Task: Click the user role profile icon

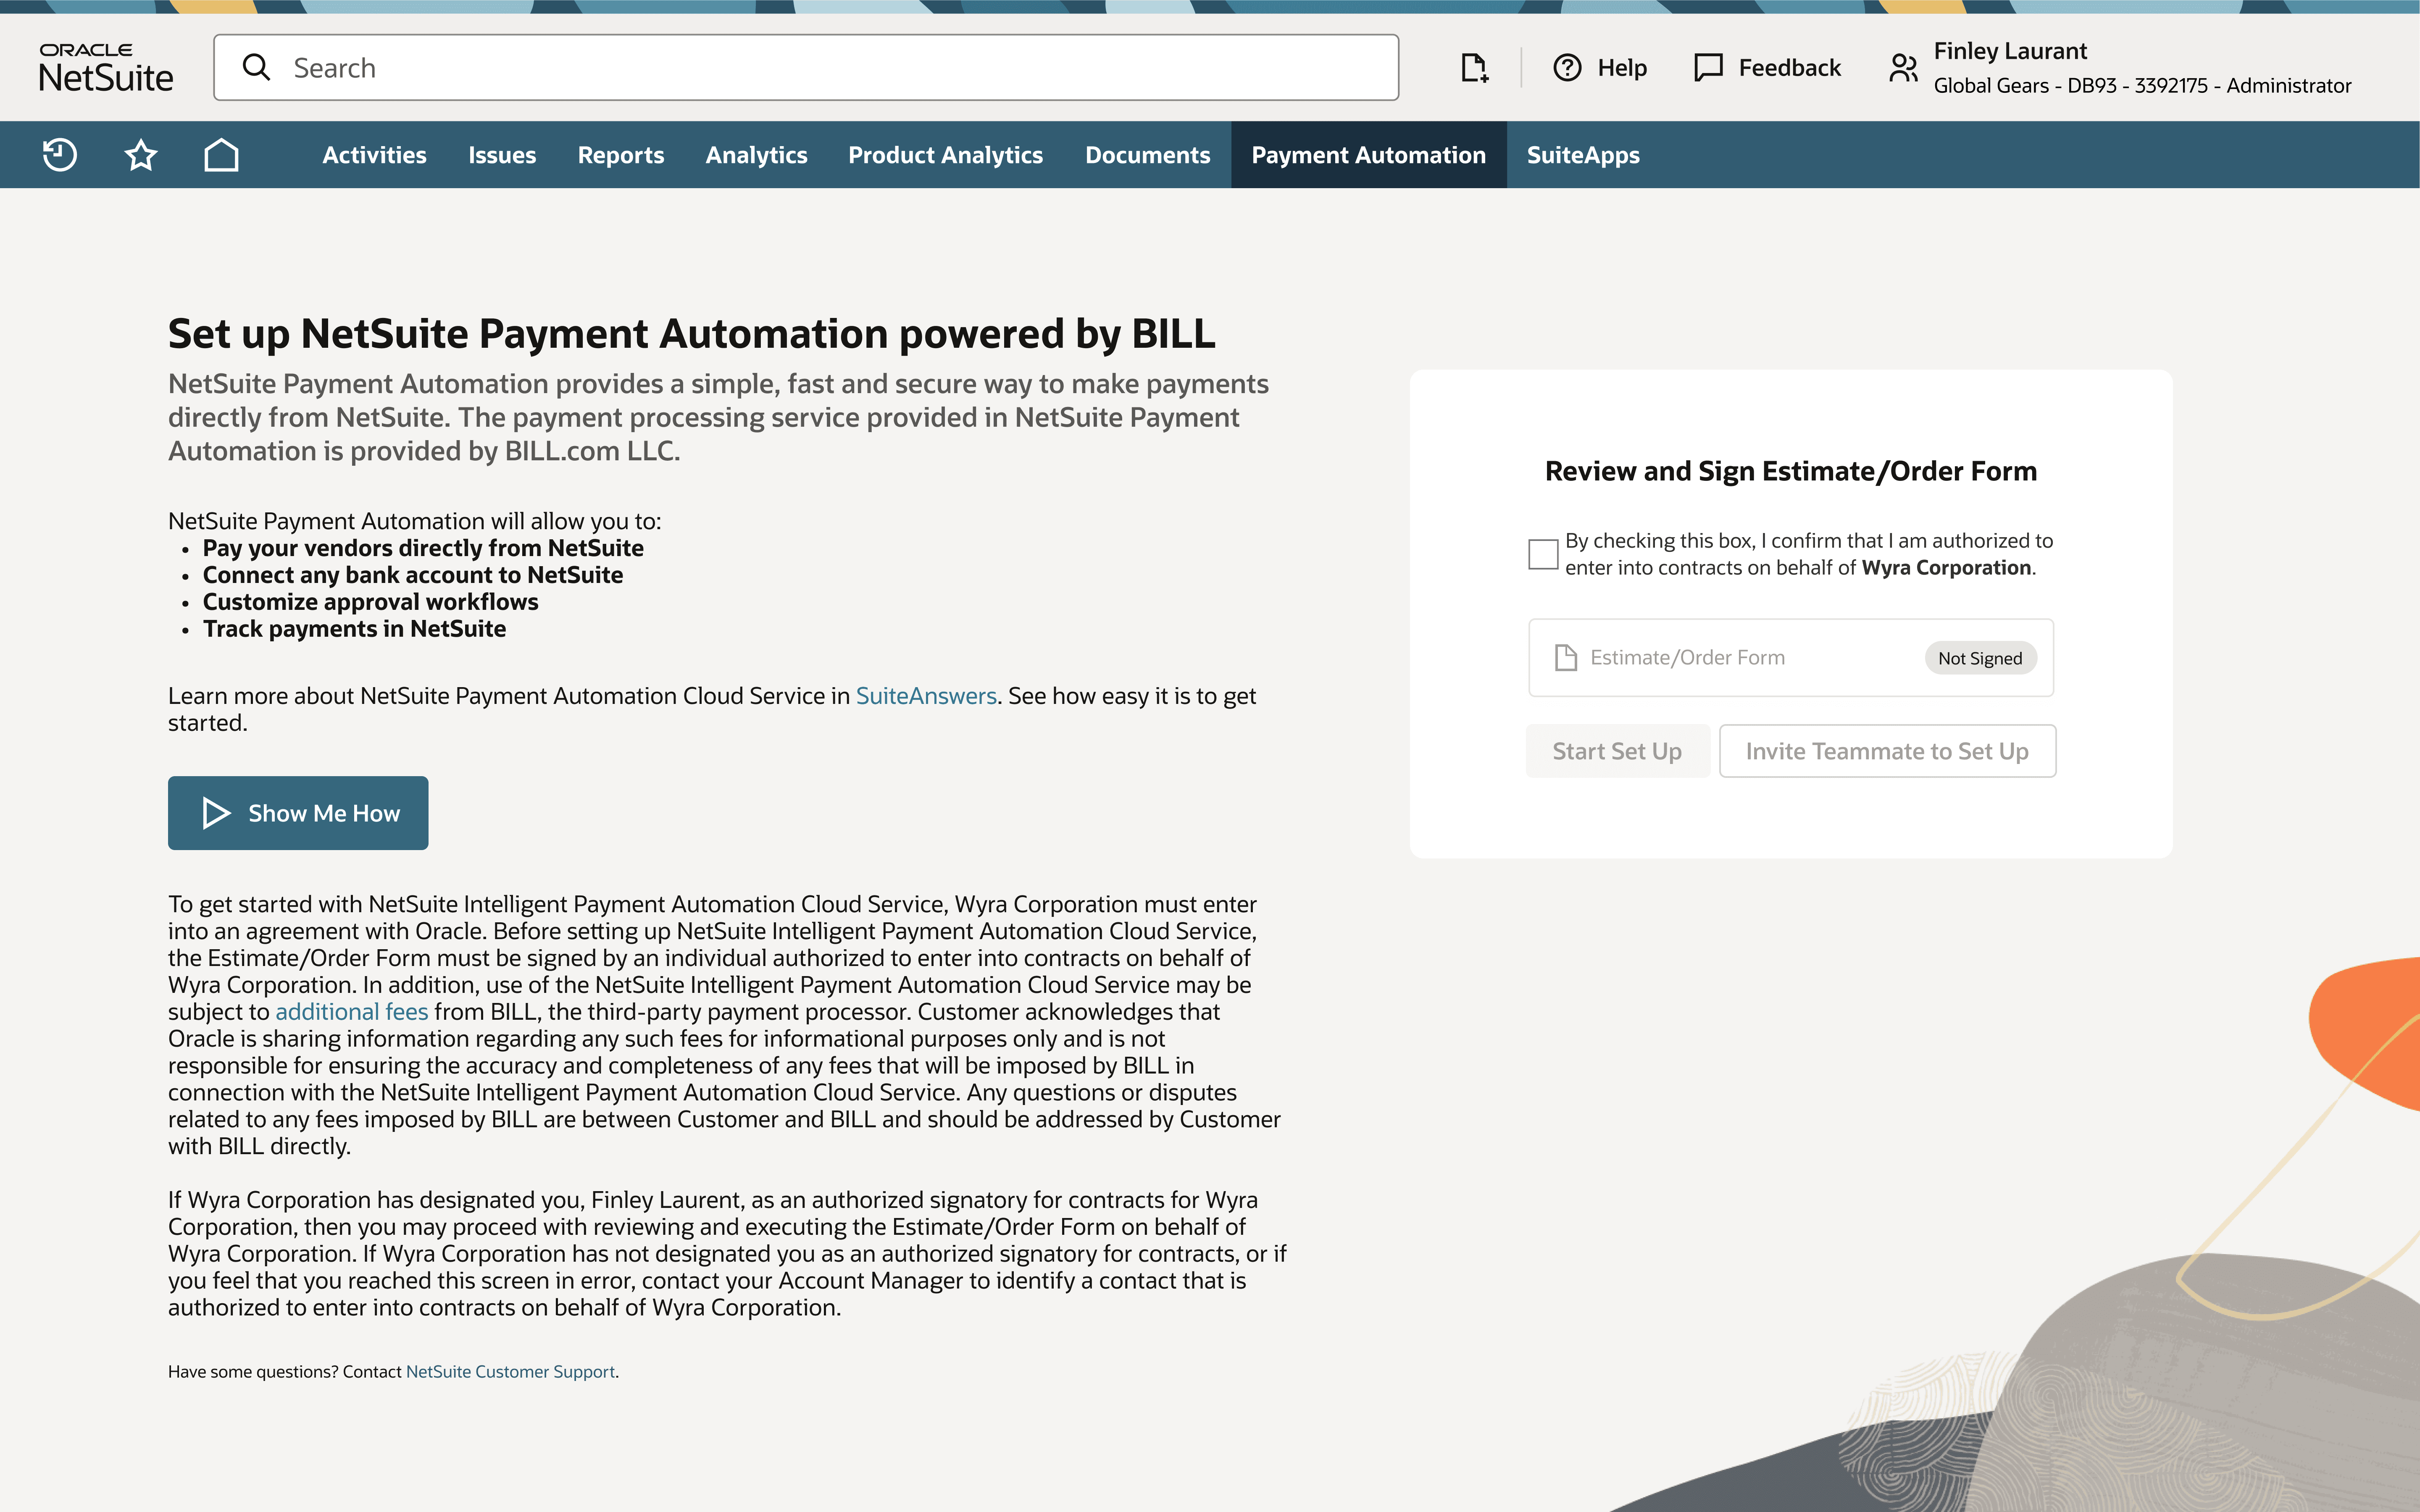Action: 1903,68
